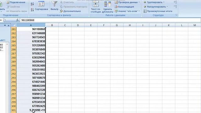Click cell with value 679345539

coord(31,102)
